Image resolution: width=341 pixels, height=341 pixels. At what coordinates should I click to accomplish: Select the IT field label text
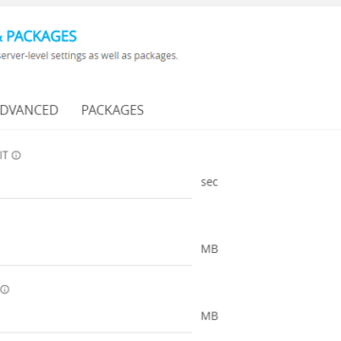click(x=4, y=155)
